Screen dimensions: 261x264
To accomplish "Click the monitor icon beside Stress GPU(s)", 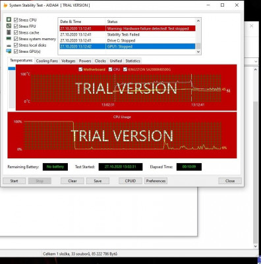I will pyautogui.click(x=9, y=51).
